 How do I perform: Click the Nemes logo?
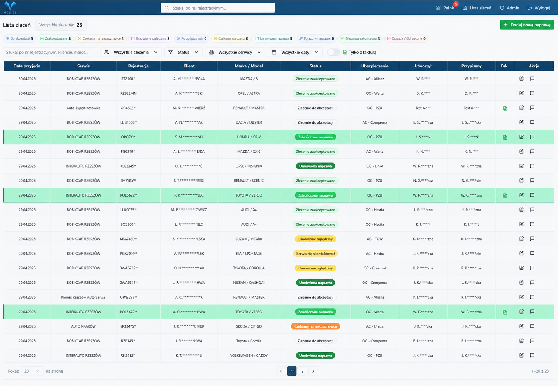[x=10, y=7]
